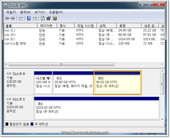170x138 pixels.
Task: Click the 단순 layout cell in (D:) row
Action: click(x=42, y=35)
